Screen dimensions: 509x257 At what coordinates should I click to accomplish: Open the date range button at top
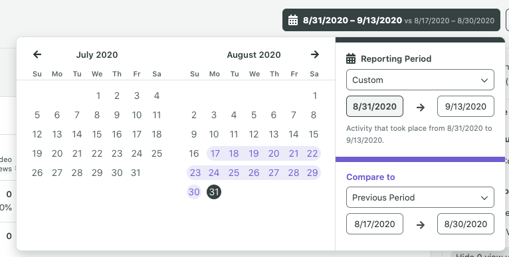391,20
